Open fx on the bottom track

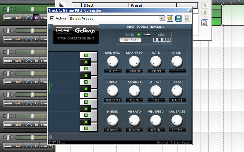pos(36,146)
